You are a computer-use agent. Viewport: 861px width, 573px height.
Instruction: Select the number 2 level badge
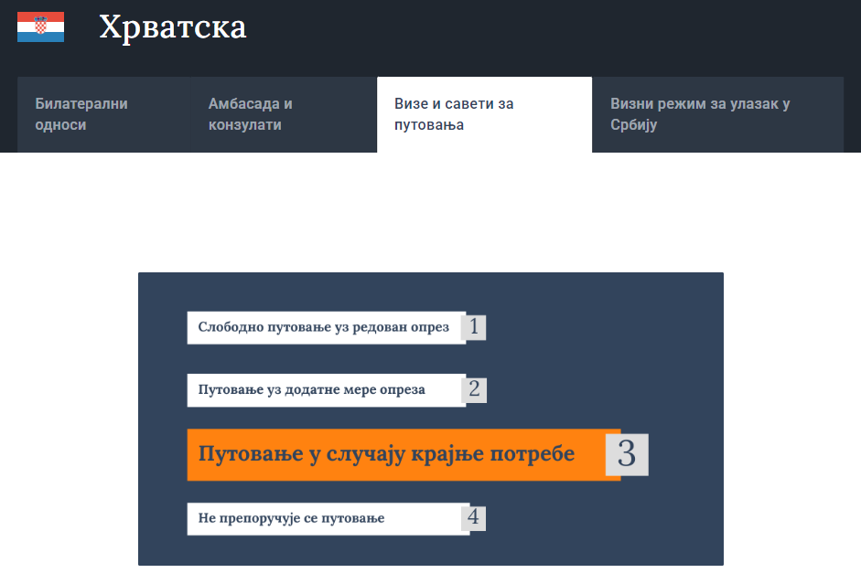[474, 389]
